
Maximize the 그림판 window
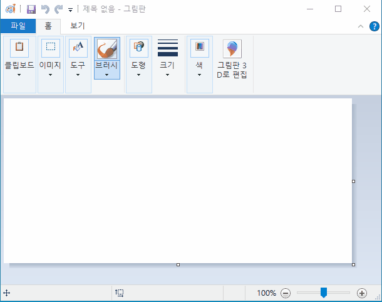[x=338, y=9]
